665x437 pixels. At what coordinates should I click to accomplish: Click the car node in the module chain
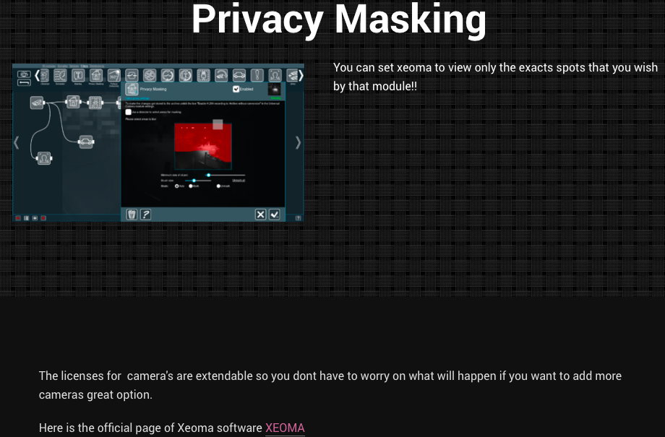point(86,142)
